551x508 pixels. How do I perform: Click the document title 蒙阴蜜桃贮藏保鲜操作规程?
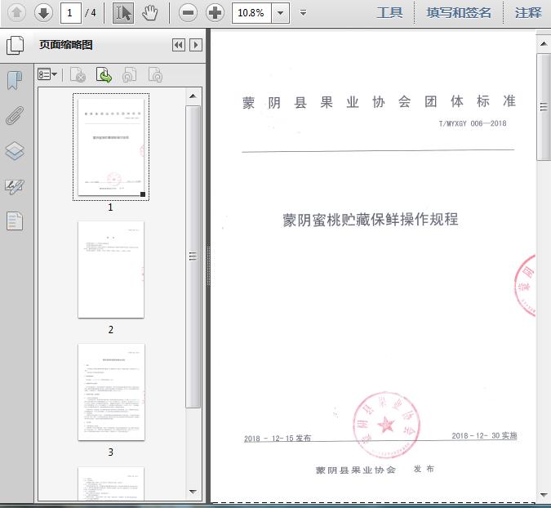coord(371,220)
